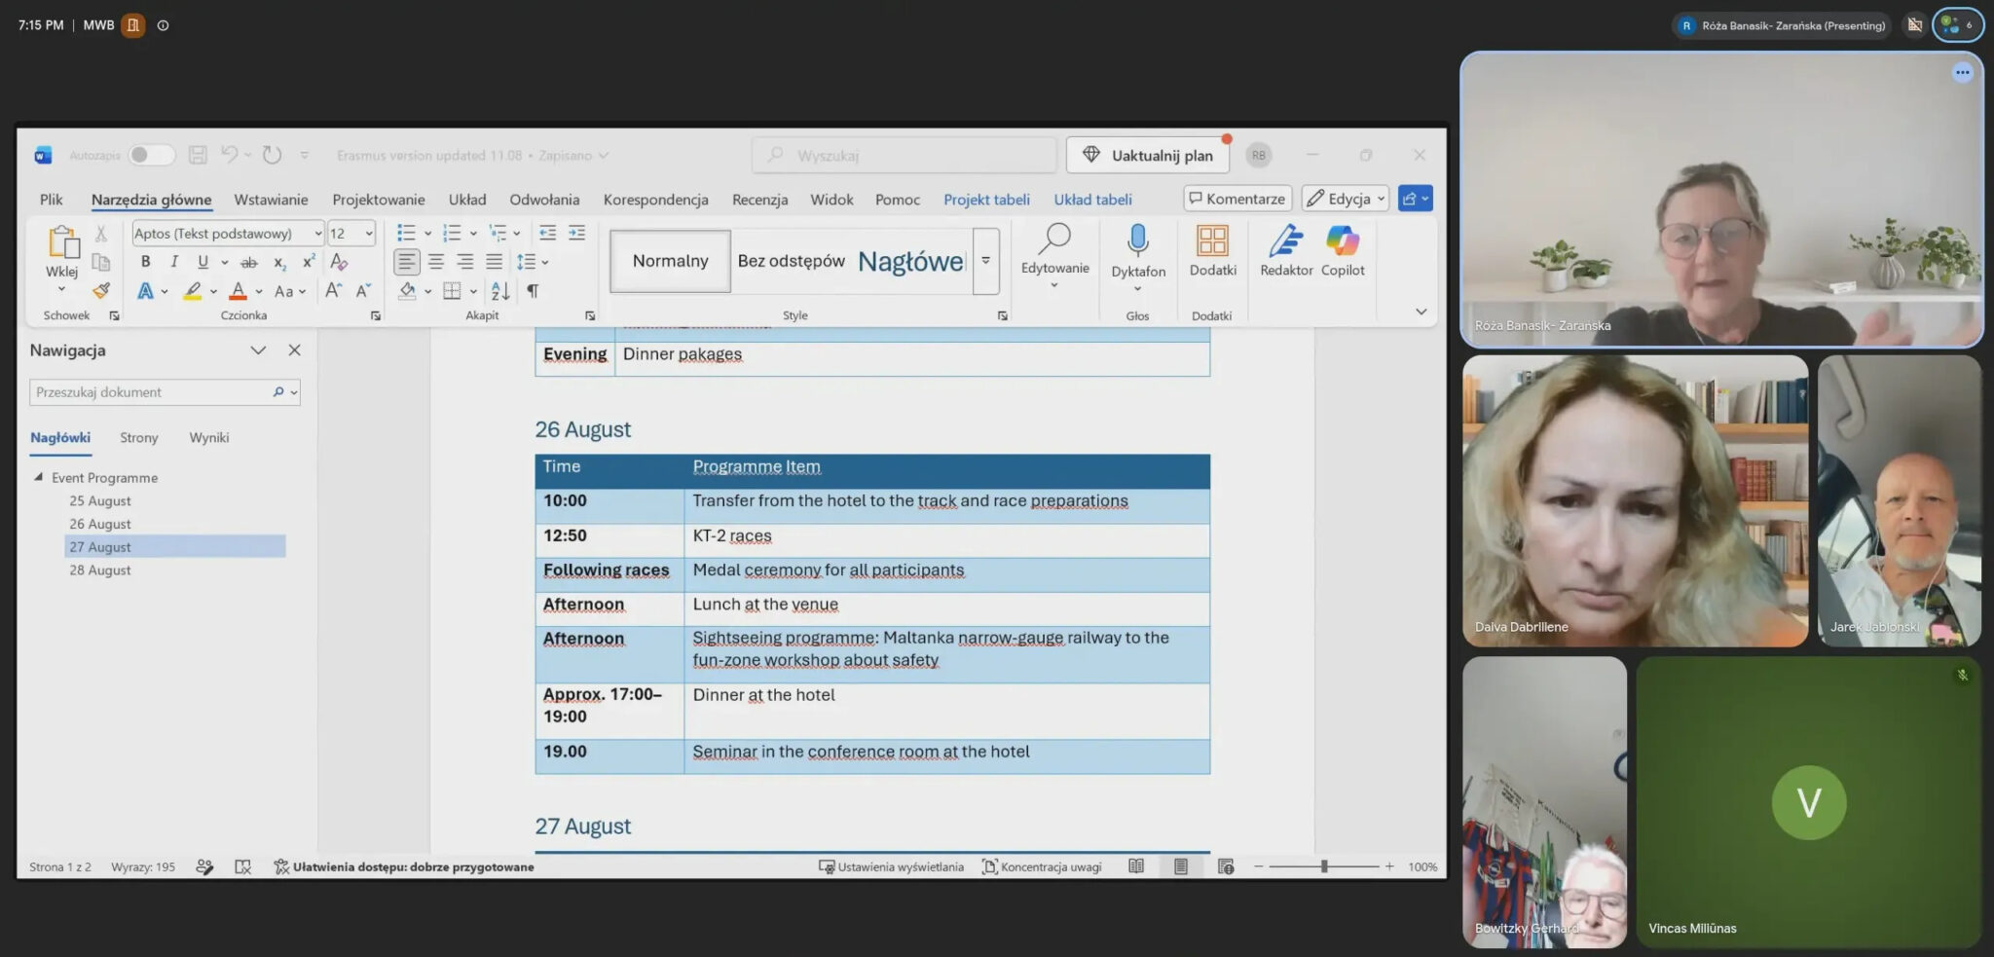Apply the Normalny style
This screenshot has width=1994, height=957.
(670, 261)
